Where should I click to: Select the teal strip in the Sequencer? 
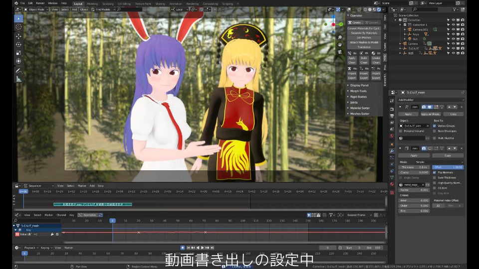tap(93, 204)
